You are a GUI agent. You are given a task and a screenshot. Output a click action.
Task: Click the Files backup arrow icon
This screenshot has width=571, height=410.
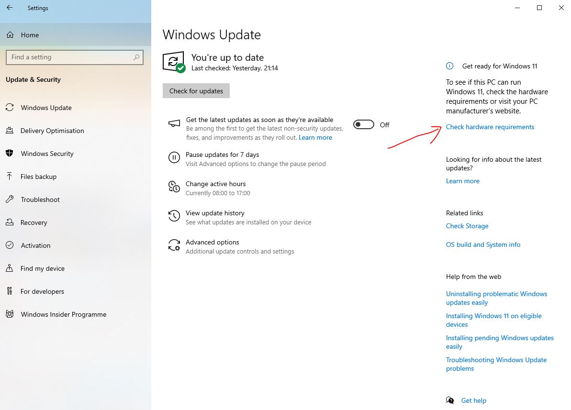pos(10,176)
